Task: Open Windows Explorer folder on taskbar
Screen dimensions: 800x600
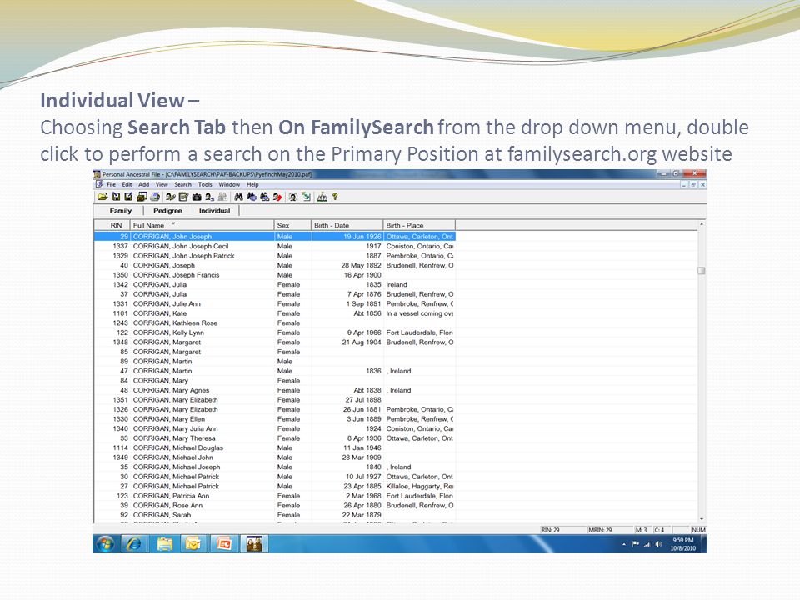Action: point(164,544)
